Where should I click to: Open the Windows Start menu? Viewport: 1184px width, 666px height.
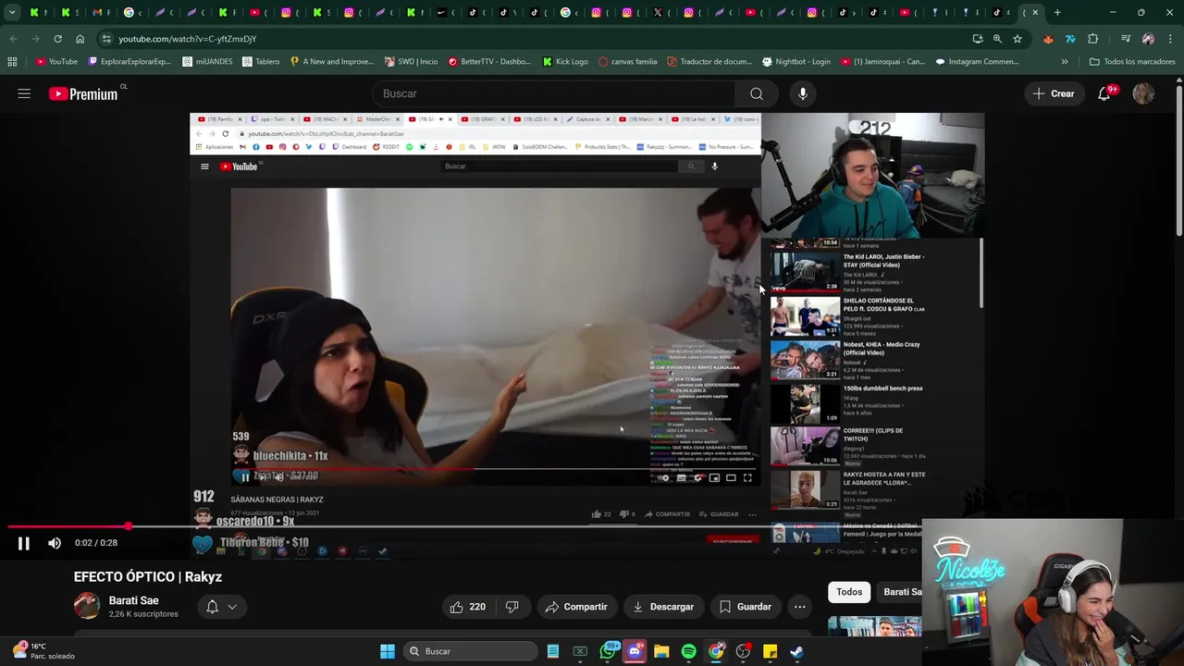tap(388, 651)
